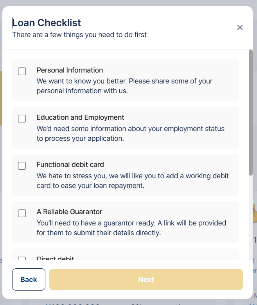Toggle the partially visible Direct debit checkbox
Image resolution: width=257 pixels, height=305 pixels.
(22, 258)
